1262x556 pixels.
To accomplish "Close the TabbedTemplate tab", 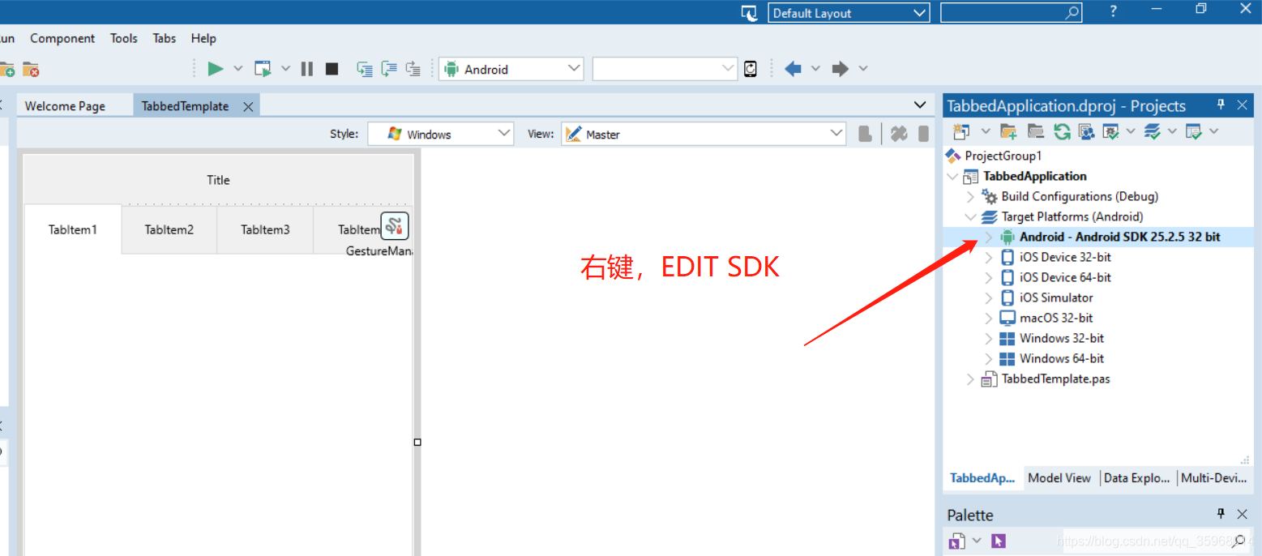I will point(249,106).
